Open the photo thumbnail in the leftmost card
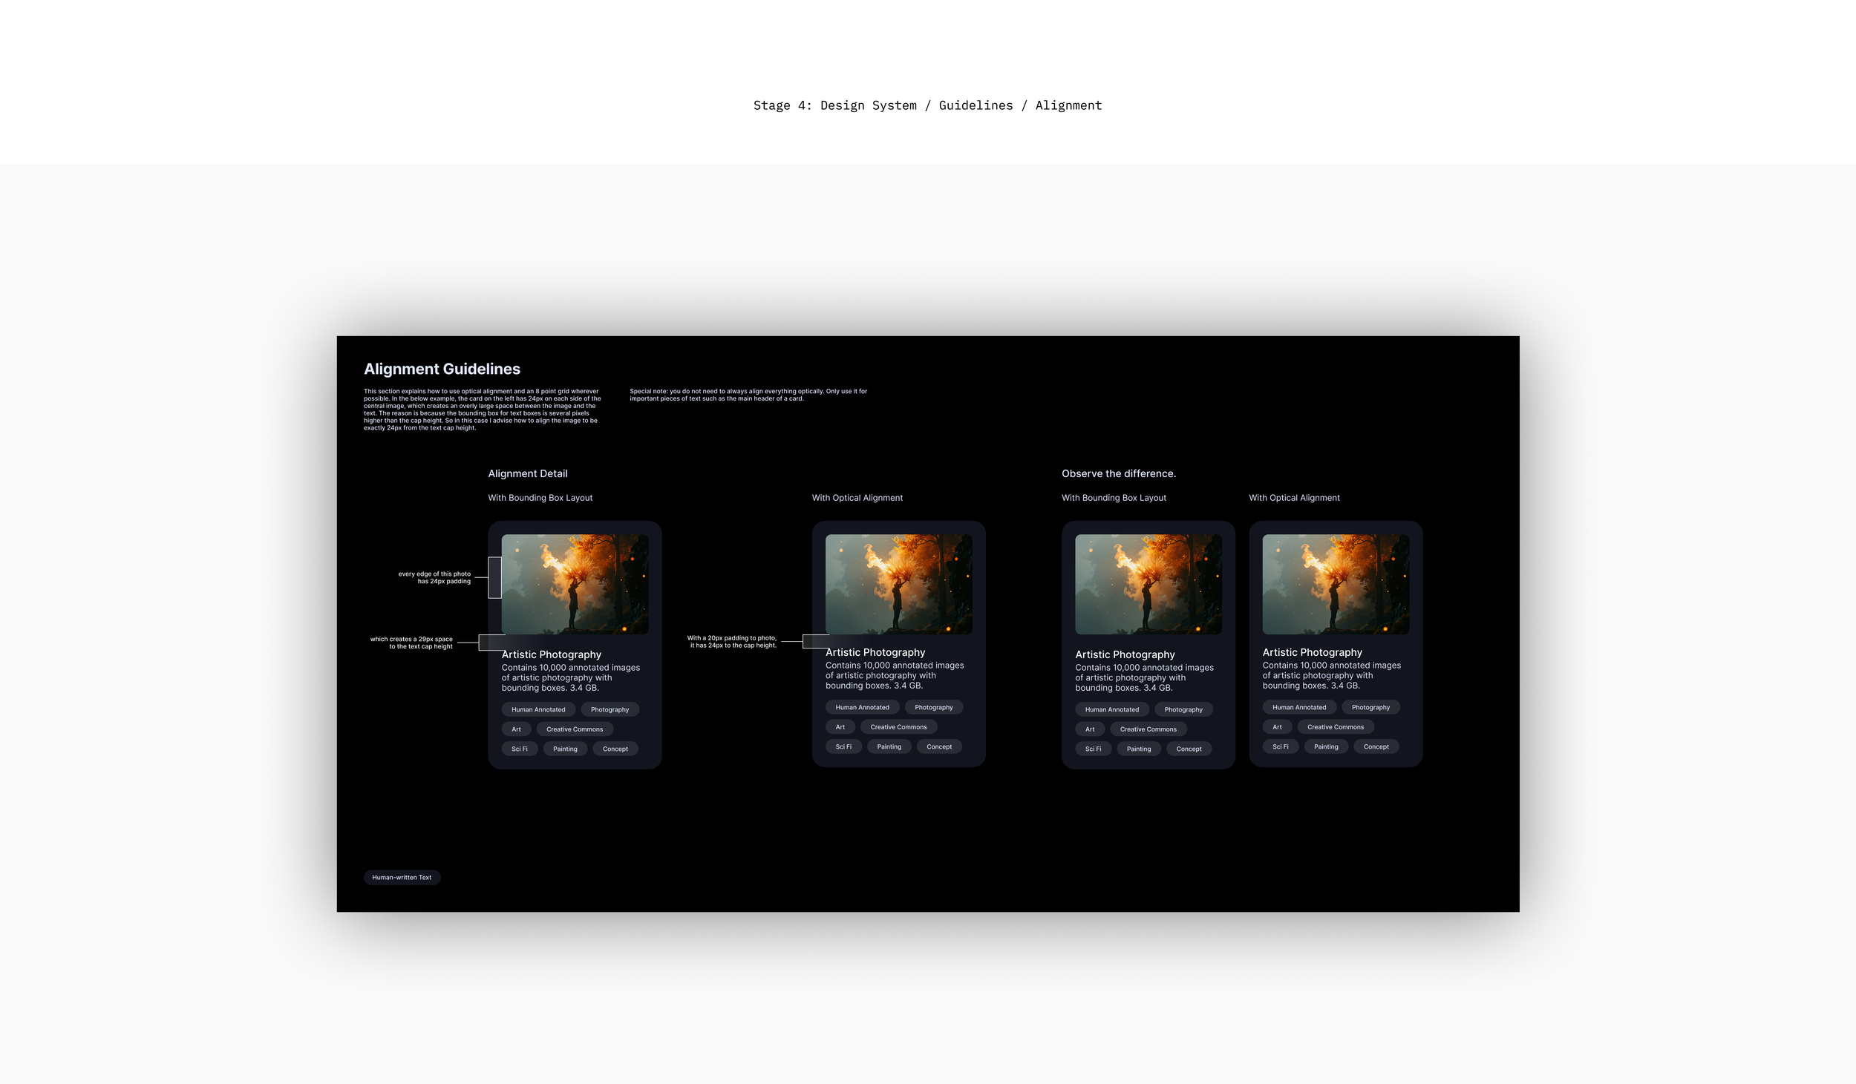The height and width of the screenshot is (1084, 1856). [x=575, y=584]
